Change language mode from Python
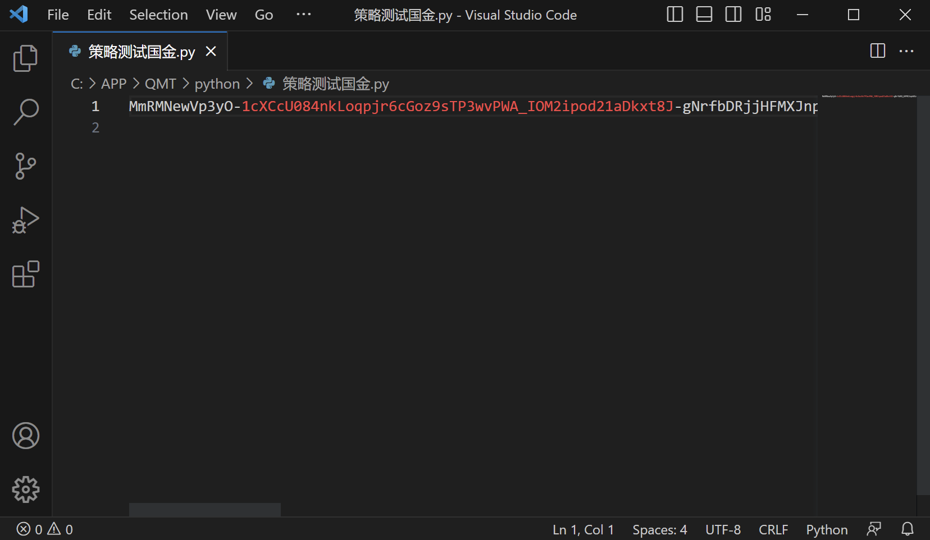This screenshot has width=930, height=540. click(x=827, y=529)
